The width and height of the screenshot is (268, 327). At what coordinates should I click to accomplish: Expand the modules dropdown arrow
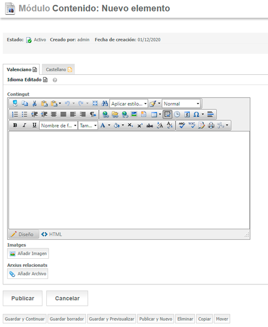point(227,125)
